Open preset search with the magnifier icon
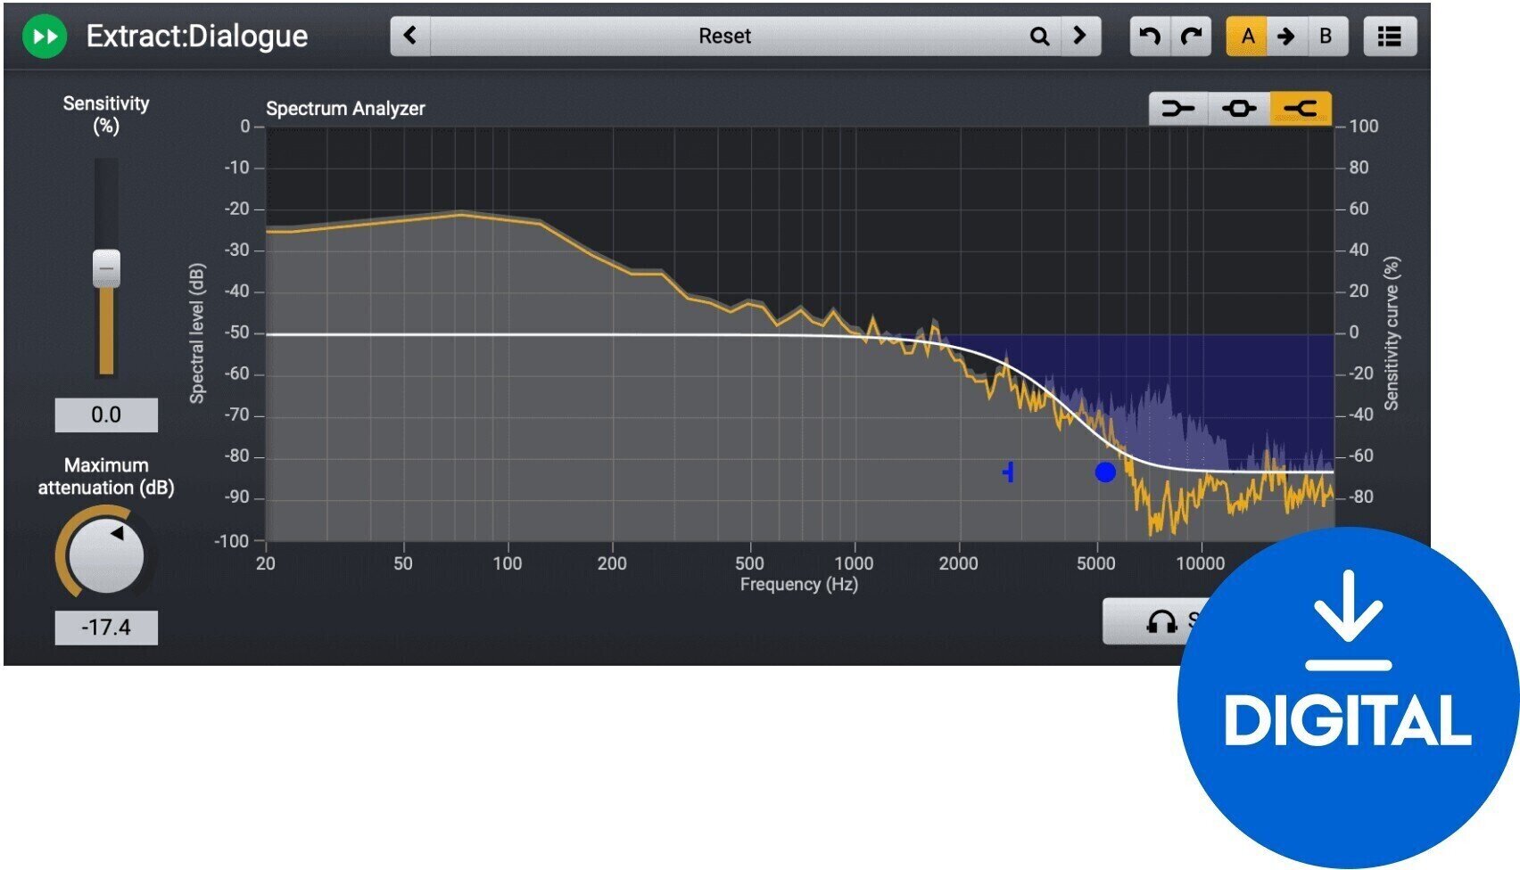 (1038, 37)
